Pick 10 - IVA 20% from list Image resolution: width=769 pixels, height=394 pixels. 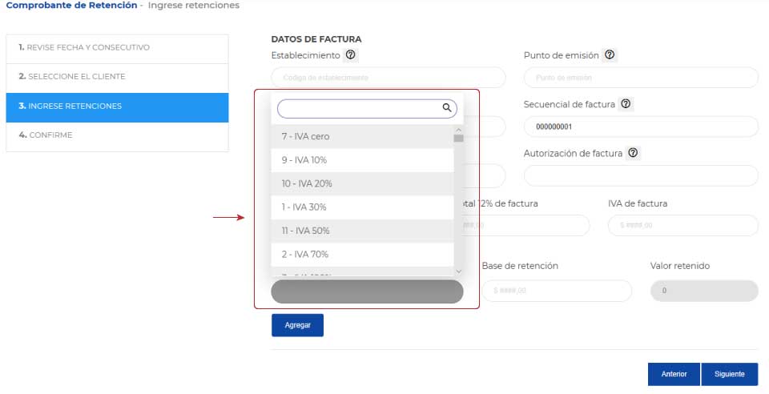click(362, 183)
